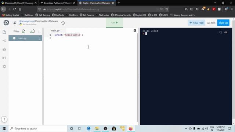Image resolution: width=235 pixels, height=132 pixels.
Task: Select the Repl.it browser tab
Action: [97, 3]
